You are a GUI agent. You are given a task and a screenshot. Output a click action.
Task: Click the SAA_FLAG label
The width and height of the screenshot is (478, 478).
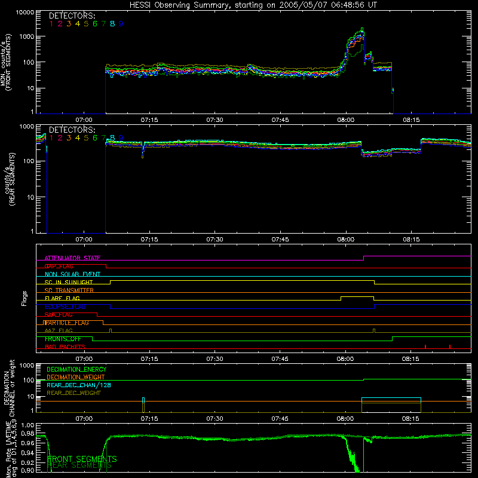(x=59, y=314)
